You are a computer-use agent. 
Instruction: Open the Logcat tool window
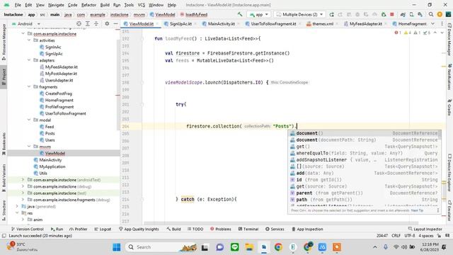coord(103,229)
